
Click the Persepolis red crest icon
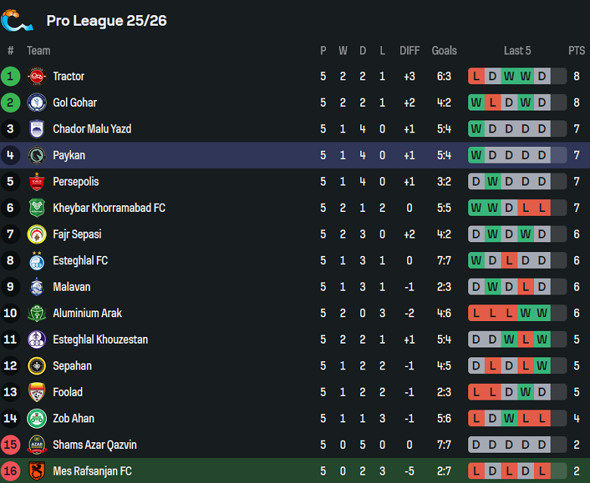click(36, 182)
